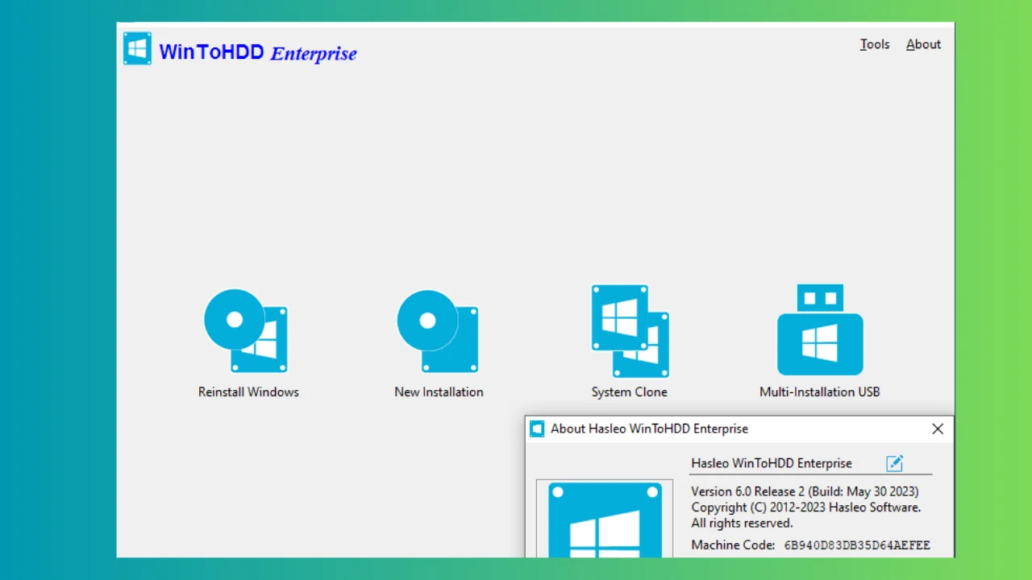This screenshot has width=1032, height=580.
Task: Click the System Clone label
Action: pyautogui.click(x=630, y=392)
